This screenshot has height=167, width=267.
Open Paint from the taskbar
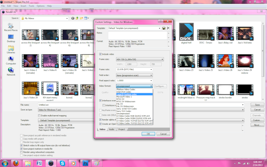pos(97,163)
